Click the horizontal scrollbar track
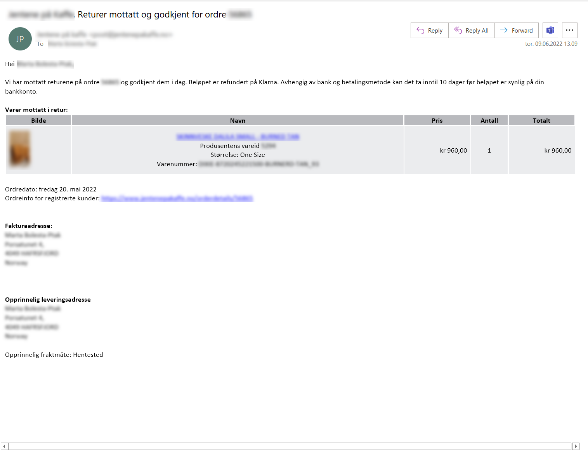 [x=290, y=447]
